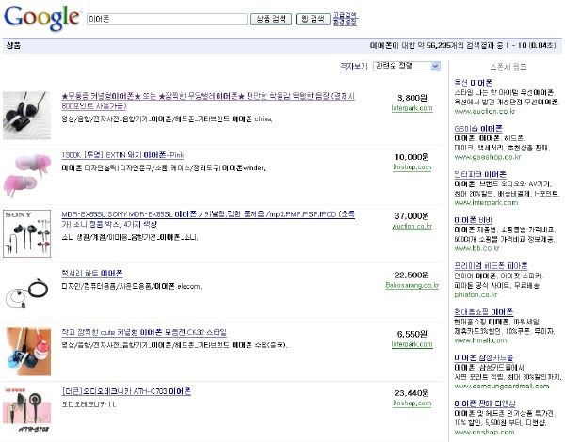
Task: Open the 1300K EXTIN Pink earphone title
Action: tap(122, 155)
